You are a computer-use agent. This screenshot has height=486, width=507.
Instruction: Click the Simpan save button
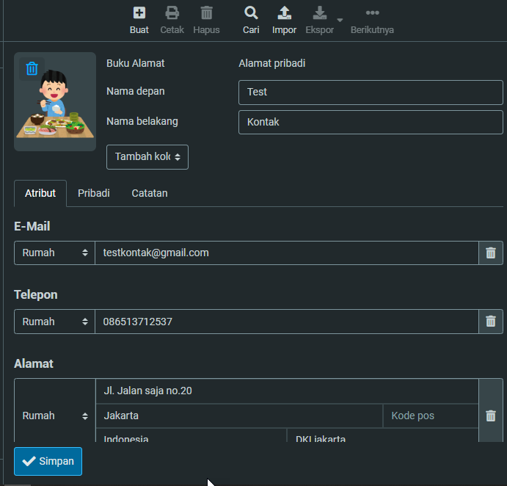(x=48, y=461)
